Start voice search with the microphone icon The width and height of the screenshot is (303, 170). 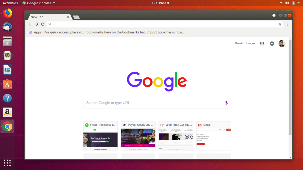click(226, 103)
